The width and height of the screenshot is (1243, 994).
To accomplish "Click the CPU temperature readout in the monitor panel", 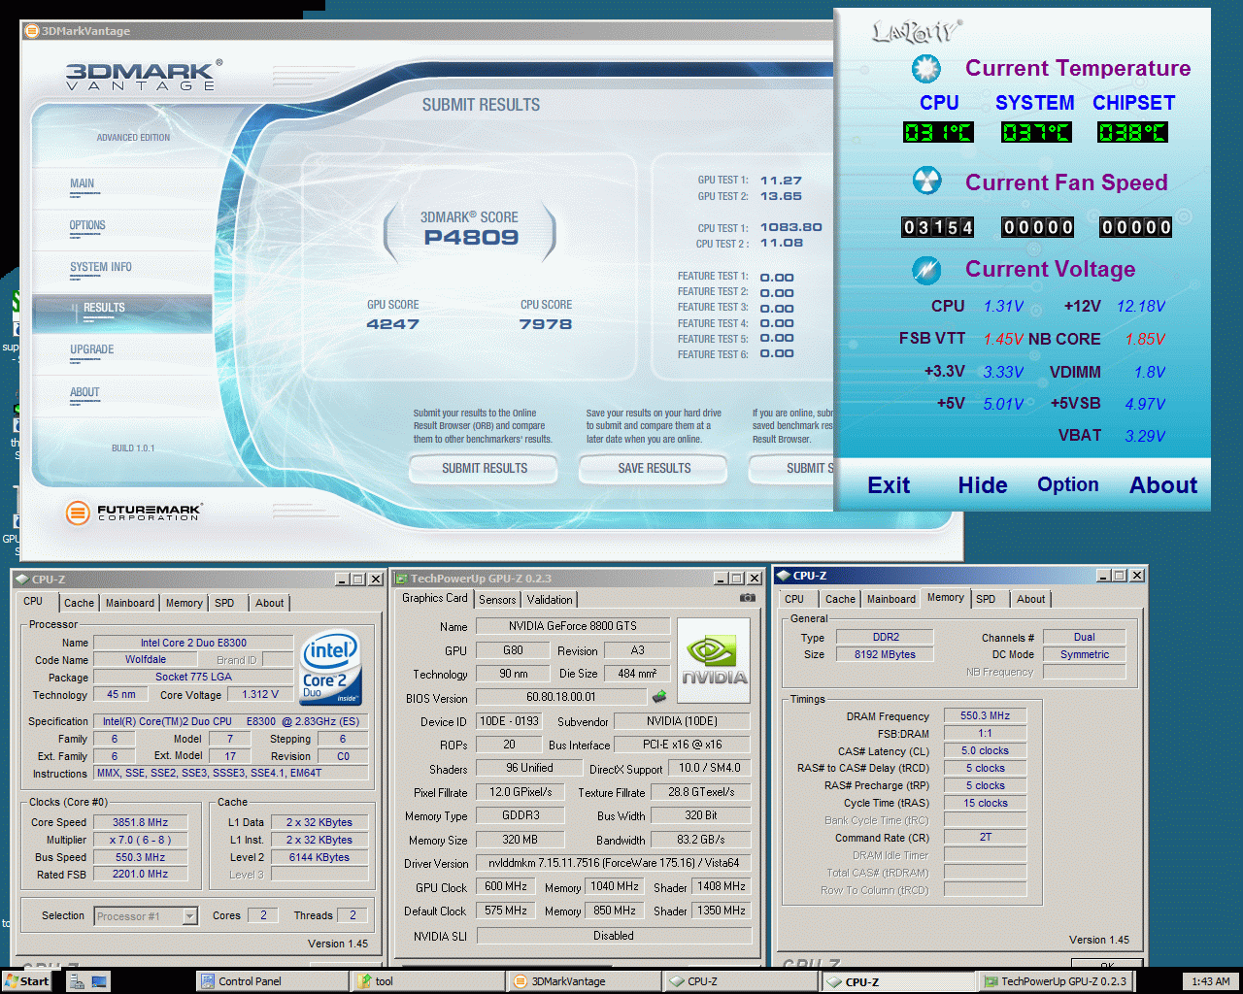I will coord(938,132).
